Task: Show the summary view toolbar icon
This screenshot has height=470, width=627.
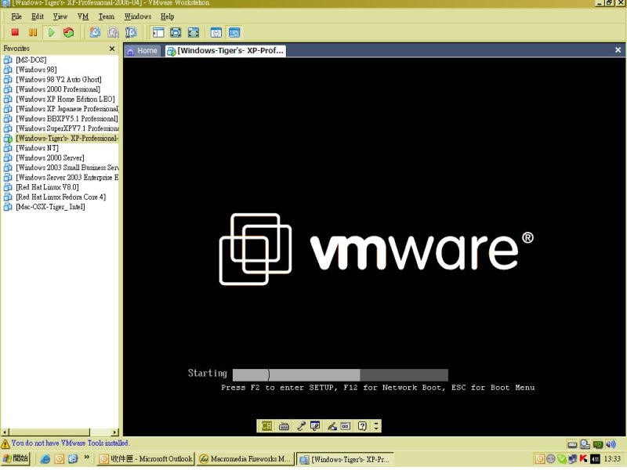Action: tap(216, 32)
